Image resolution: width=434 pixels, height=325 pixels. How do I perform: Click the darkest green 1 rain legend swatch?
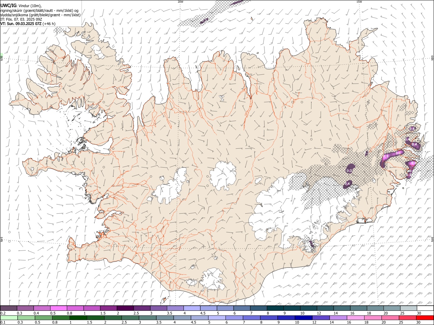(78, 318)
